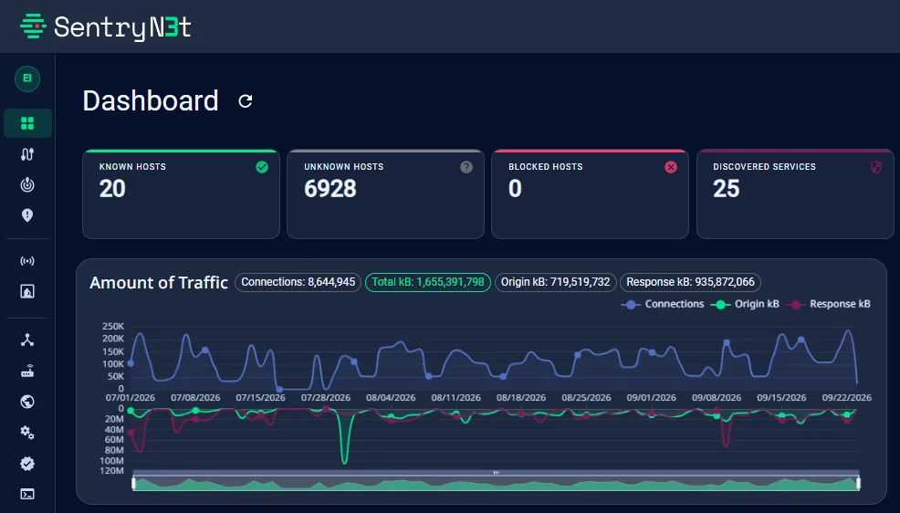Click the center grip of range slider
Image resolution: width=900 pixels, height=513 pixels.
coord(496,473)
